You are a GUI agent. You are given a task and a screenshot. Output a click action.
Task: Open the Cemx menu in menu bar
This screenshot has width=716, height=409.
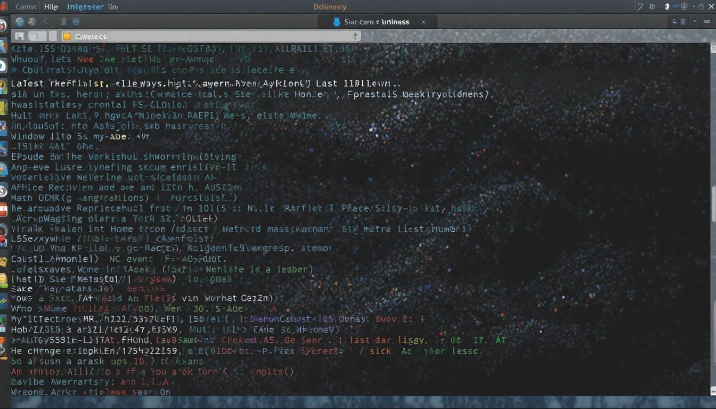pos(25,7)
